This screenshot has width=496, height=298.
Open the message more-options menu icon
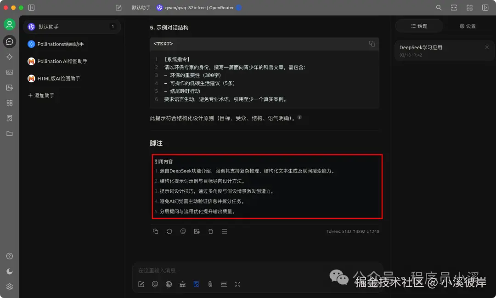pyautogui.click(x=224, y=231)
